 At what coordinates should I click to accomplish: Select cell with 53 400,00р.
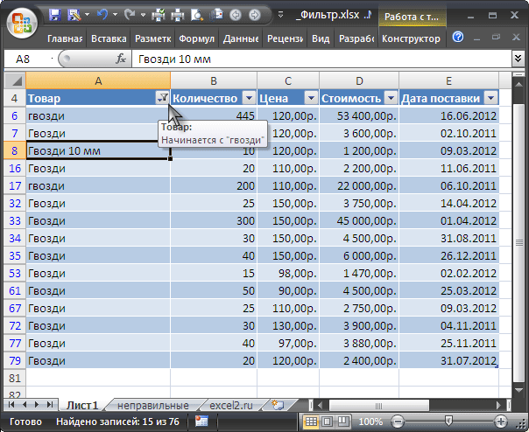[359, 115]
